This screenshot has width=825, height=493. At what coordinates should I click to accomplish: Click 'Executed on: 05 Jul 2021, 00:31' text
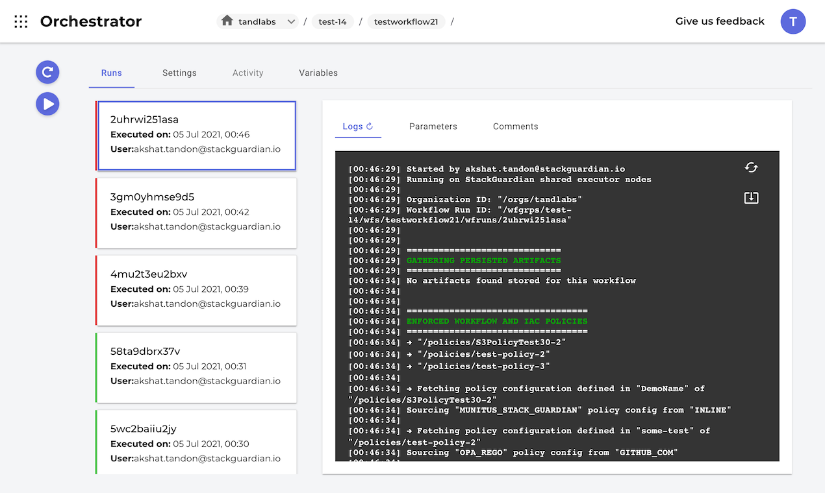(x=179, y=367)
